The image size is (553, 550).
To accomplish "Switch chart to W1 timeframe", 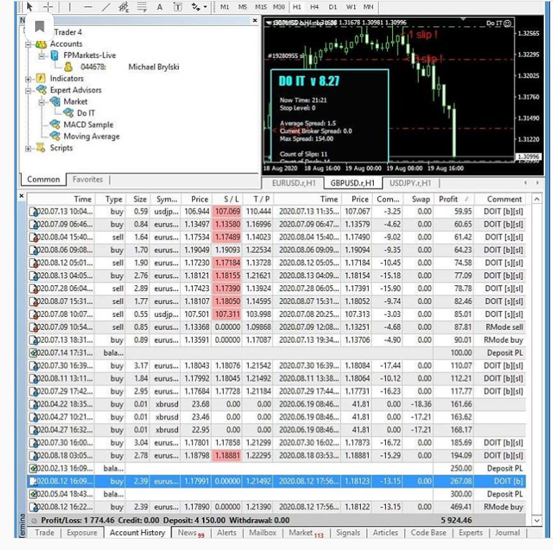I will pyautogui.click(x=351, y=6).
